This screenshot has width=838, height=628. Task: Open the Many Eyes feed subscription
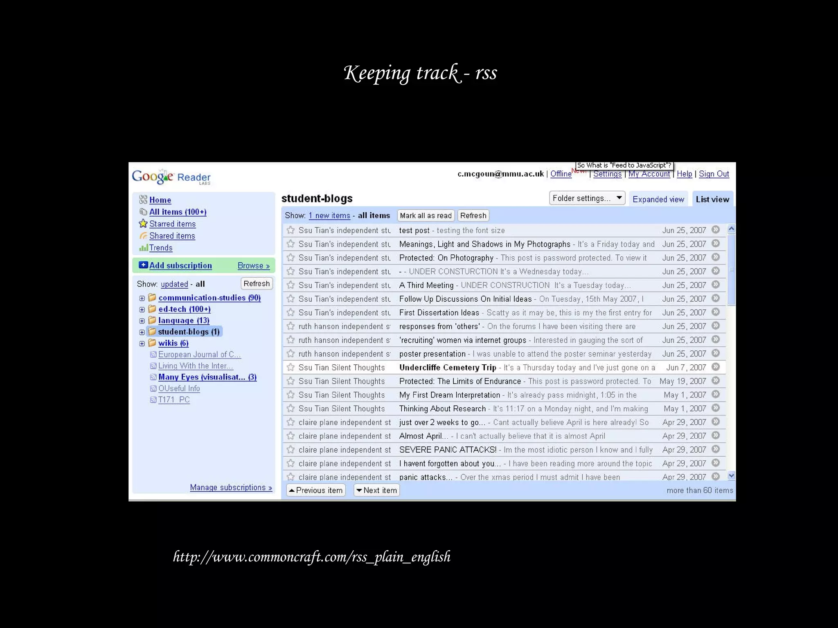coord(207,377)
